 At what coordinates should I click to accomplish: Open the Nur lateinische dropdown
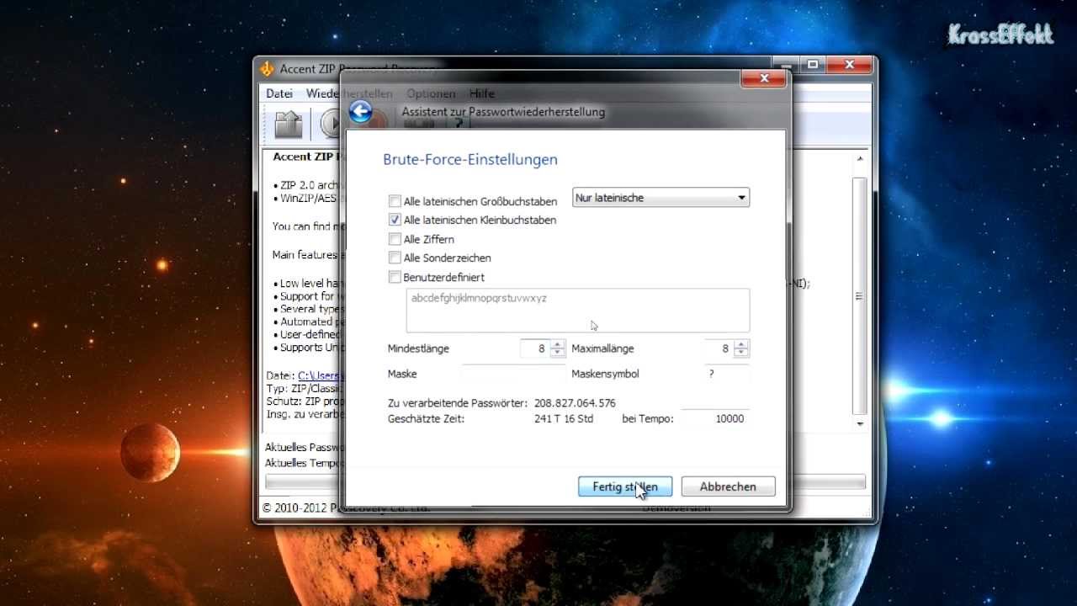tap(661, 198)
